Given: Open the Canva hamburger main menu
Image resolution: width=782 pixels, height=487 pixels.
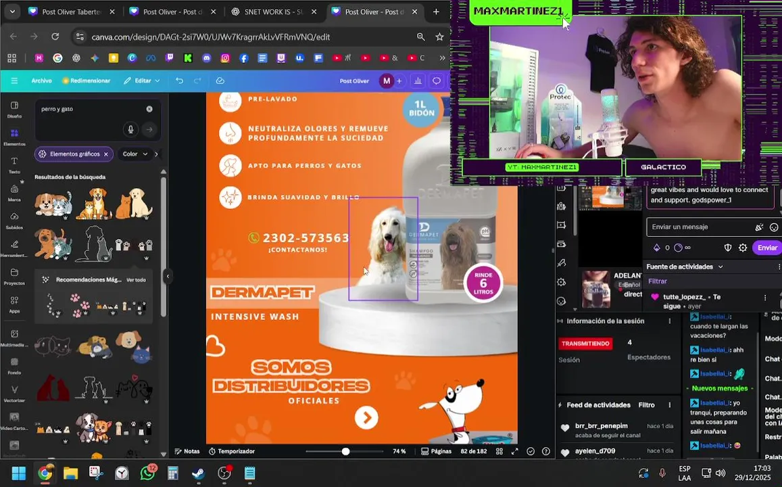Looking at the screenshot, I should (x=14, y=81).
